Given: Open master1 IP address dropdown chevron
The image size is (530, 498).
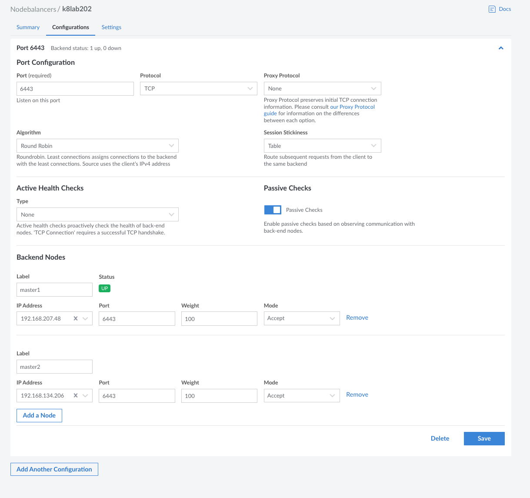Looking at the screenshot, I should point(85,318).
